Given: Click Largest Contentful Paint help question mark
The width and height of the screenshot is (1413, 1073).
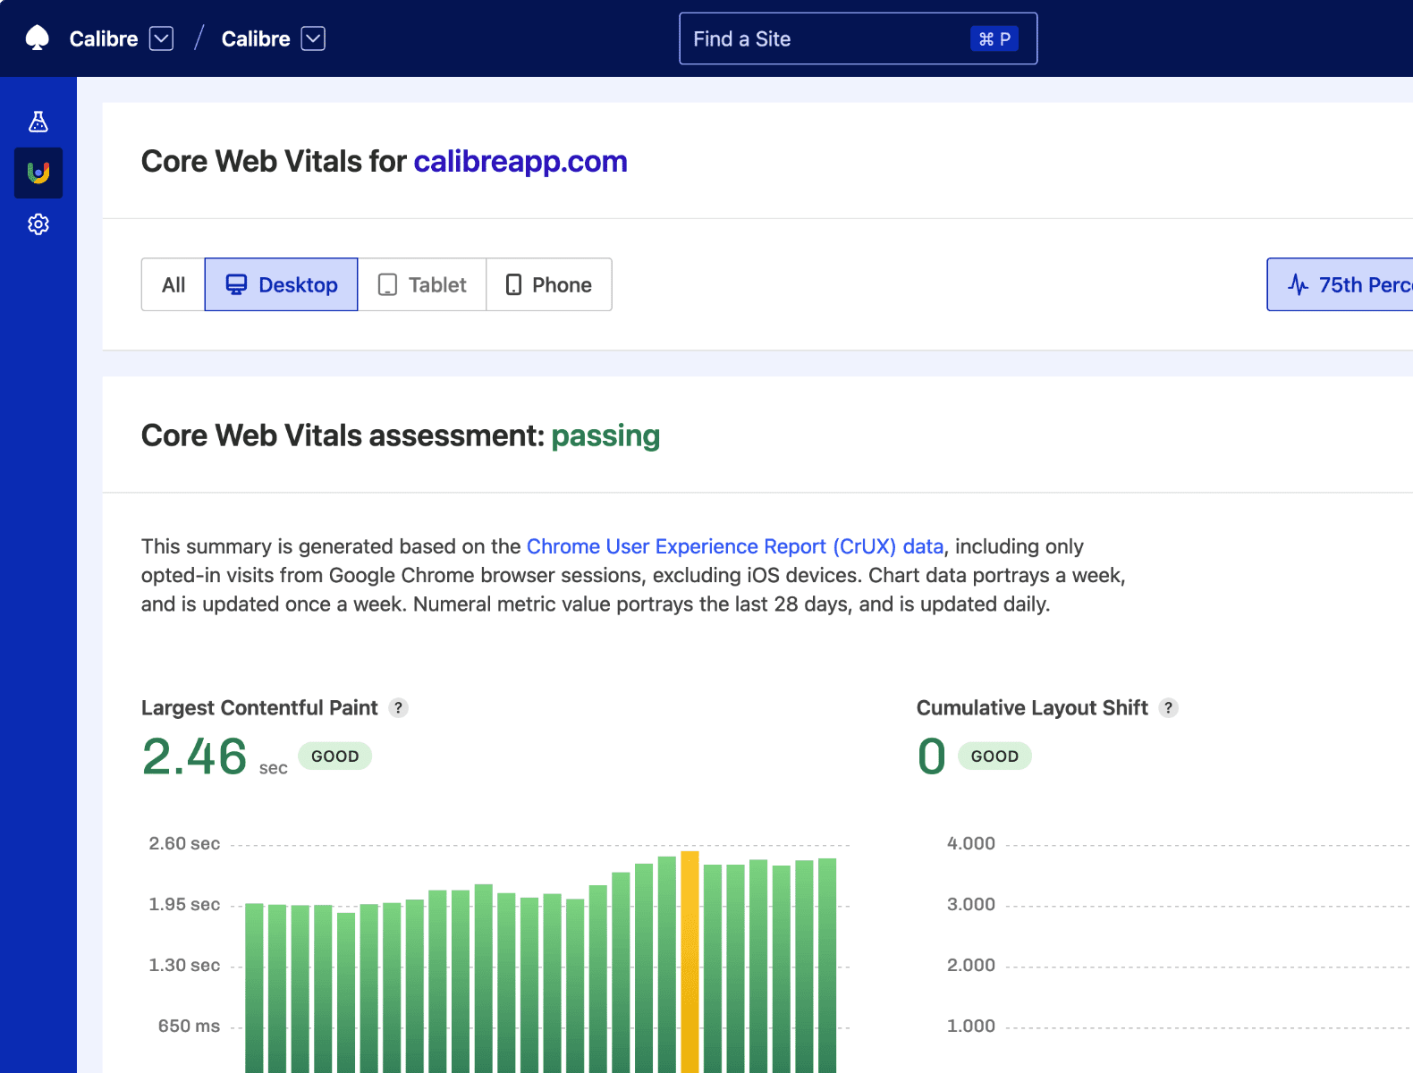Looking at the screenshot, I should point(399,708).
